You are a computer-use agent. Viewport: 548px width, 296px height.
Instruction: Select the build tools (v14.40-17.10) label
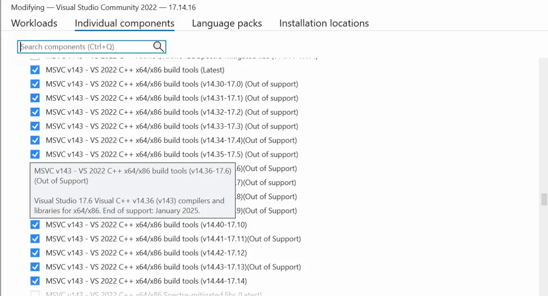point(146,224)
